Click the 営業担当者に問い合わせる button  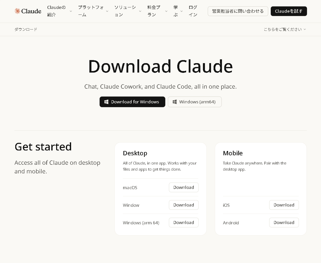pyautogui.click(x=238, y=11)
